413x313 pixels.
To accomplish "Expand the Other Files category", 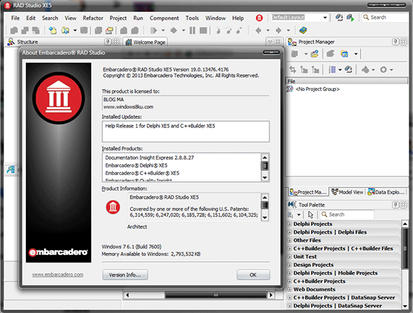I will 290,241.
